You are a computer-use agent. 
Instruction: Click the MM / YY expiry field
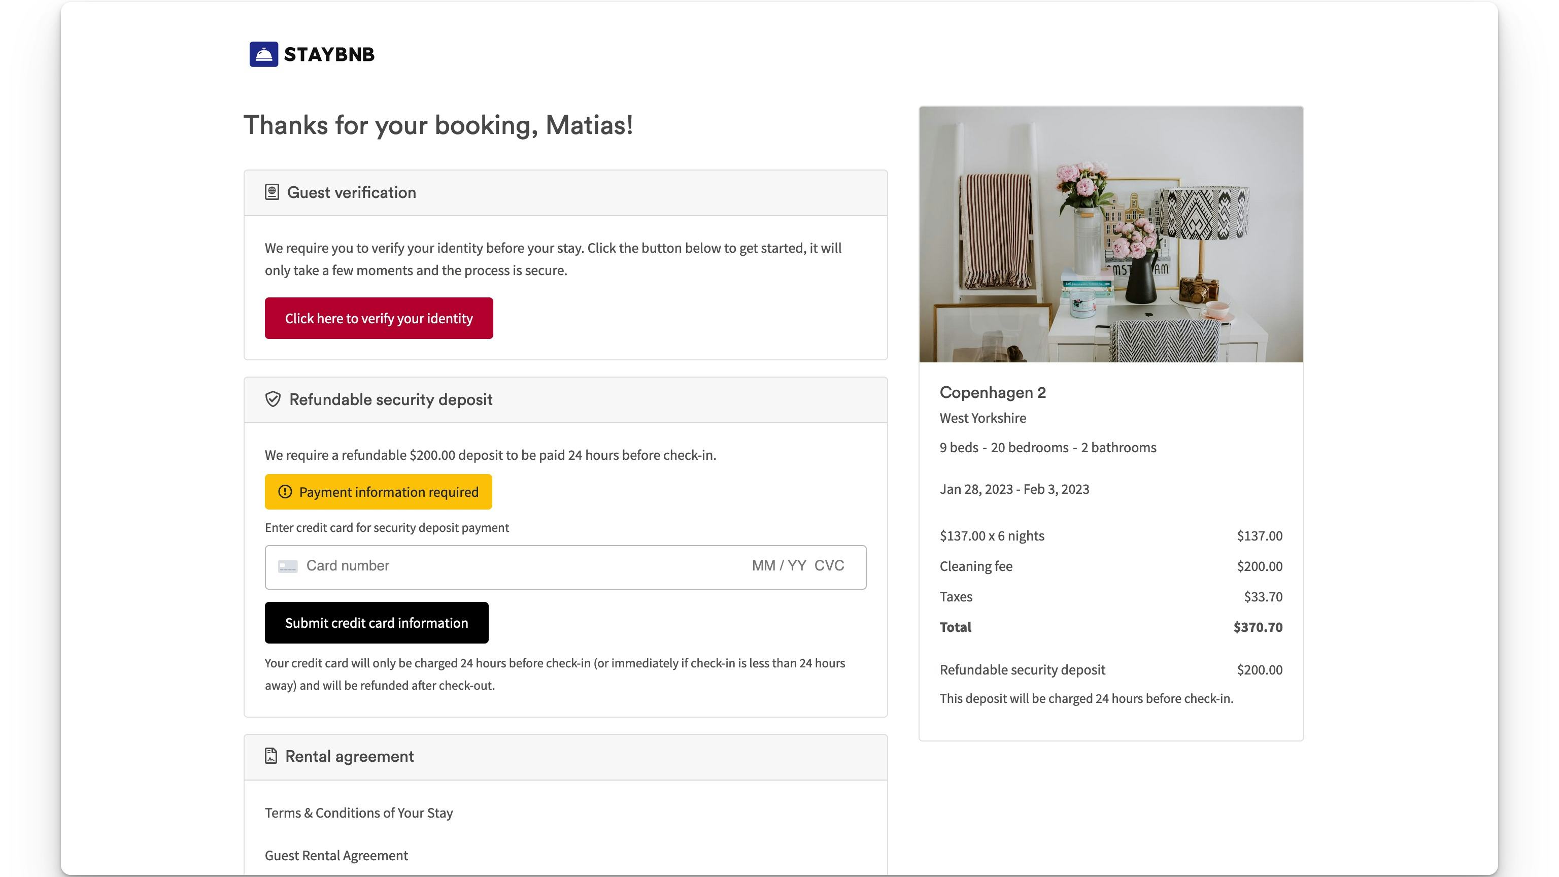click(x=779, y=566)
